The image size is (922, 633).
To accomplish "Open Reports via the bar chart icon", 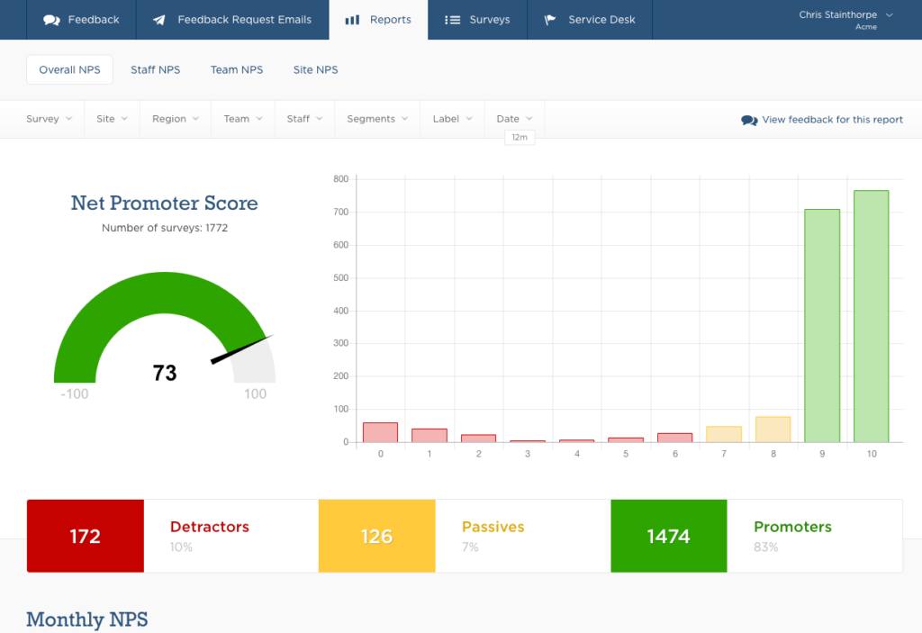I will (352, 19).
